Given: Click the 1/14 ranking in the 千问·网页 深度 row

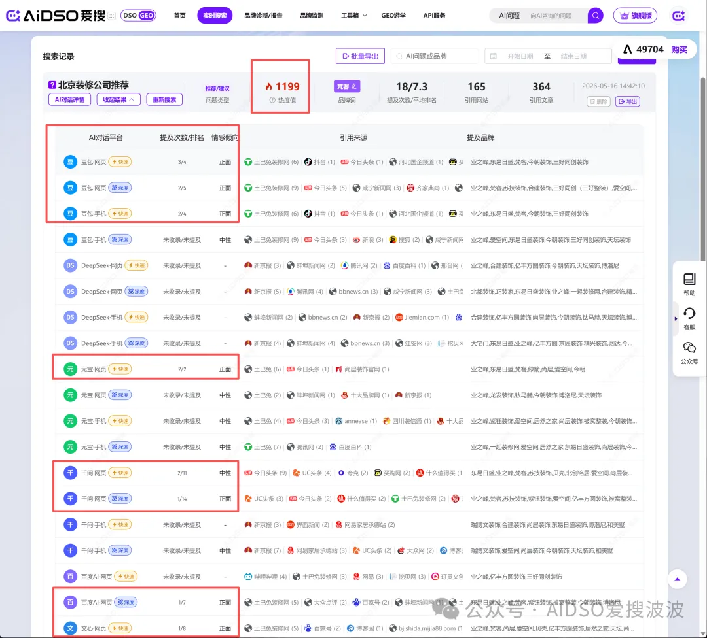Looking at the screenshot, I should coord(182,498).
